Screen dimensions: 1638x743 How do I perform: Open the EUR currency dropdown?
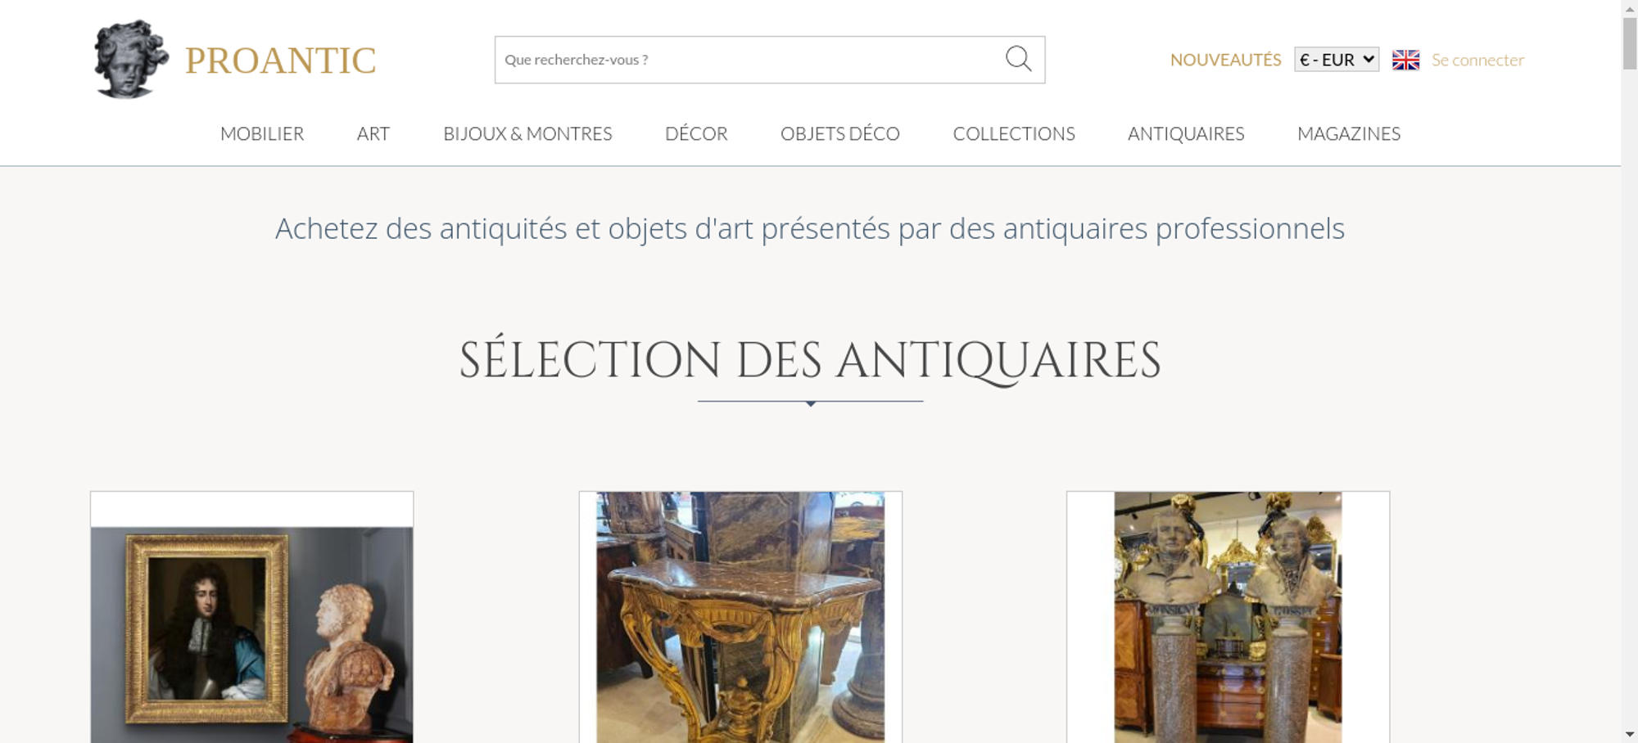point(1337,60)
